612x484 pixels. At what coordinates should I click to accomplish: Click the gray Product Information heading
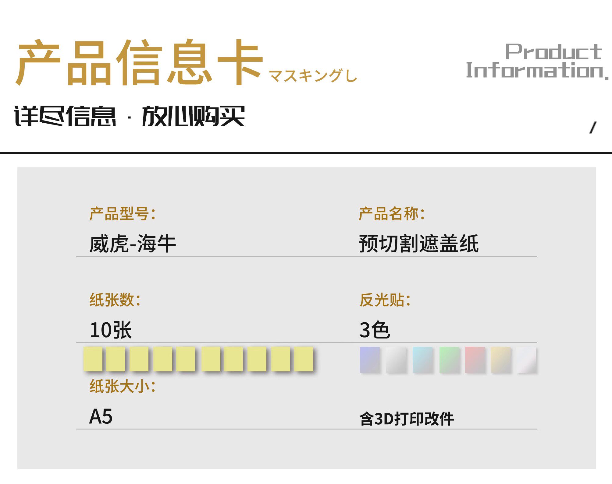click(536, 61)
